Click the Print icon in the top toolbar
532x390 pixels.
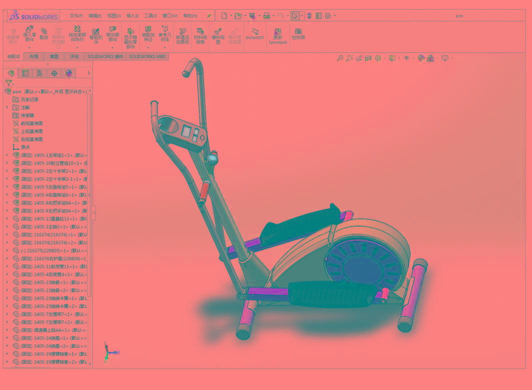pyautogui.click(x=266, y=15)
